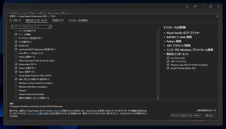Open the feedback icon in title bar
Screen dimensions: 226x129
coord(195,6)
